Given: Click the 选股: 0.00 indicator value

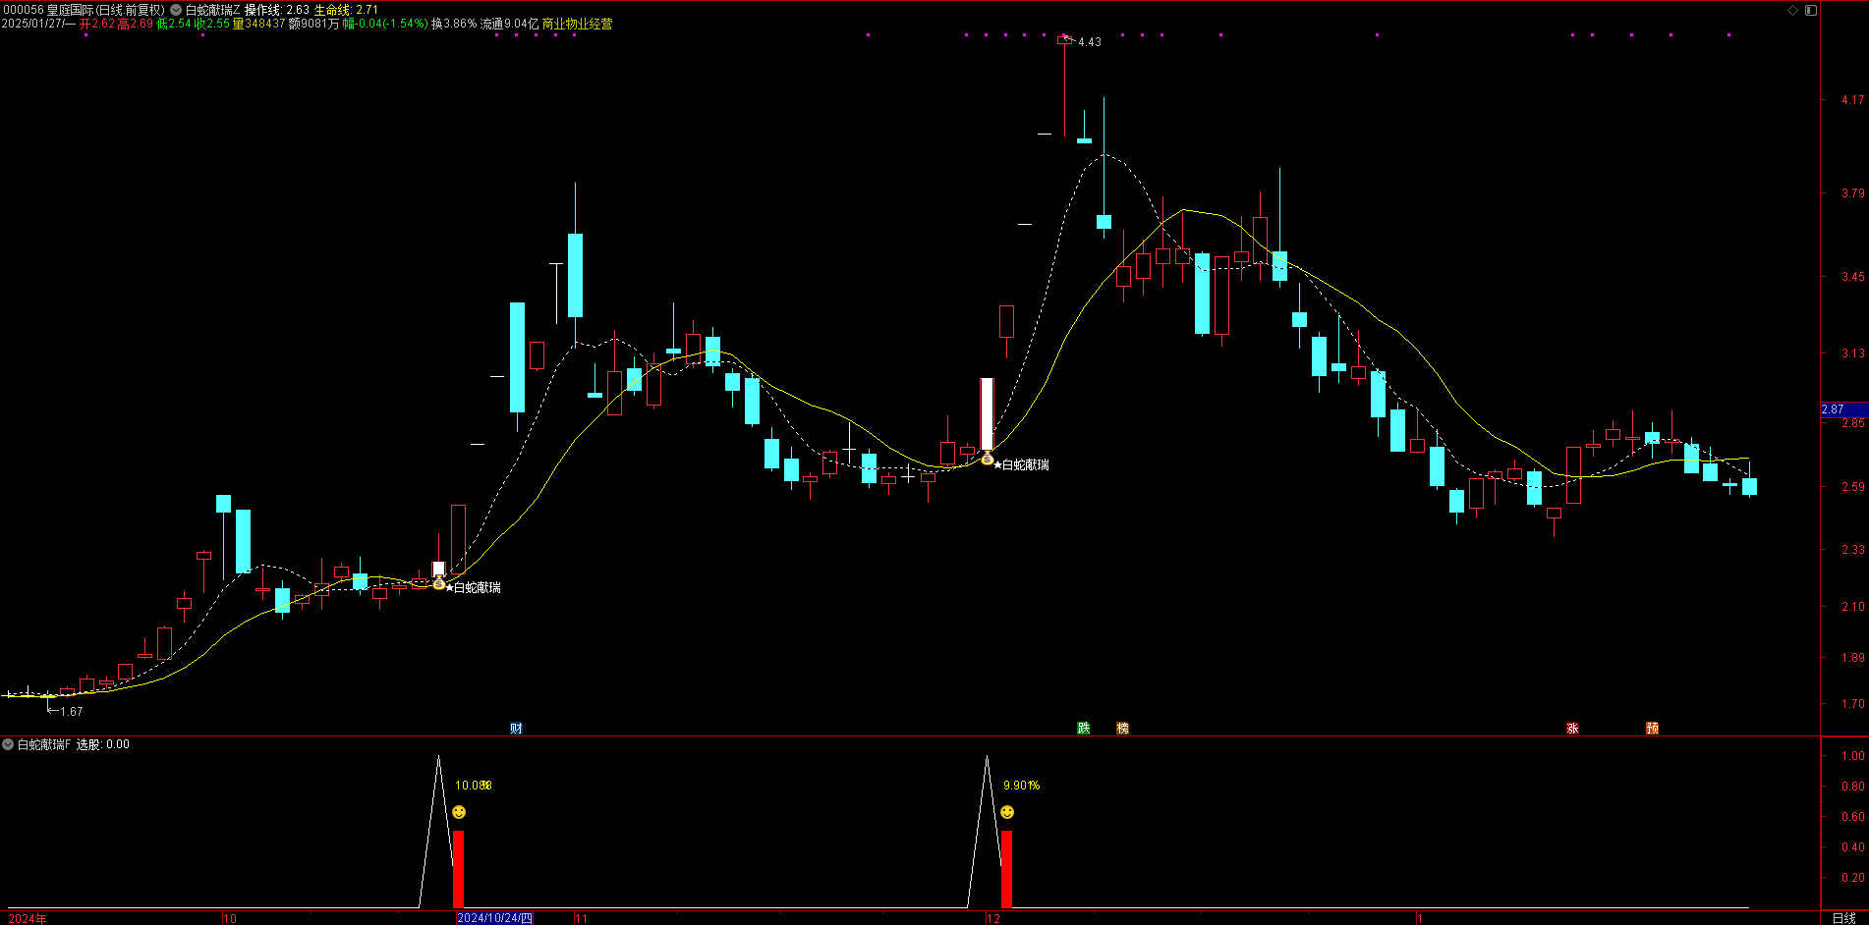Looking at the screenshot, I should [103, 744].
